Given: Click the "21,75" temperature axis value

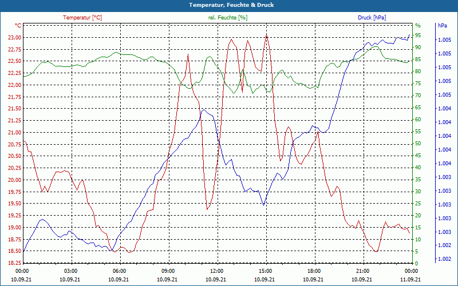Looking at the screenshot, I should (x=14, y=97).
